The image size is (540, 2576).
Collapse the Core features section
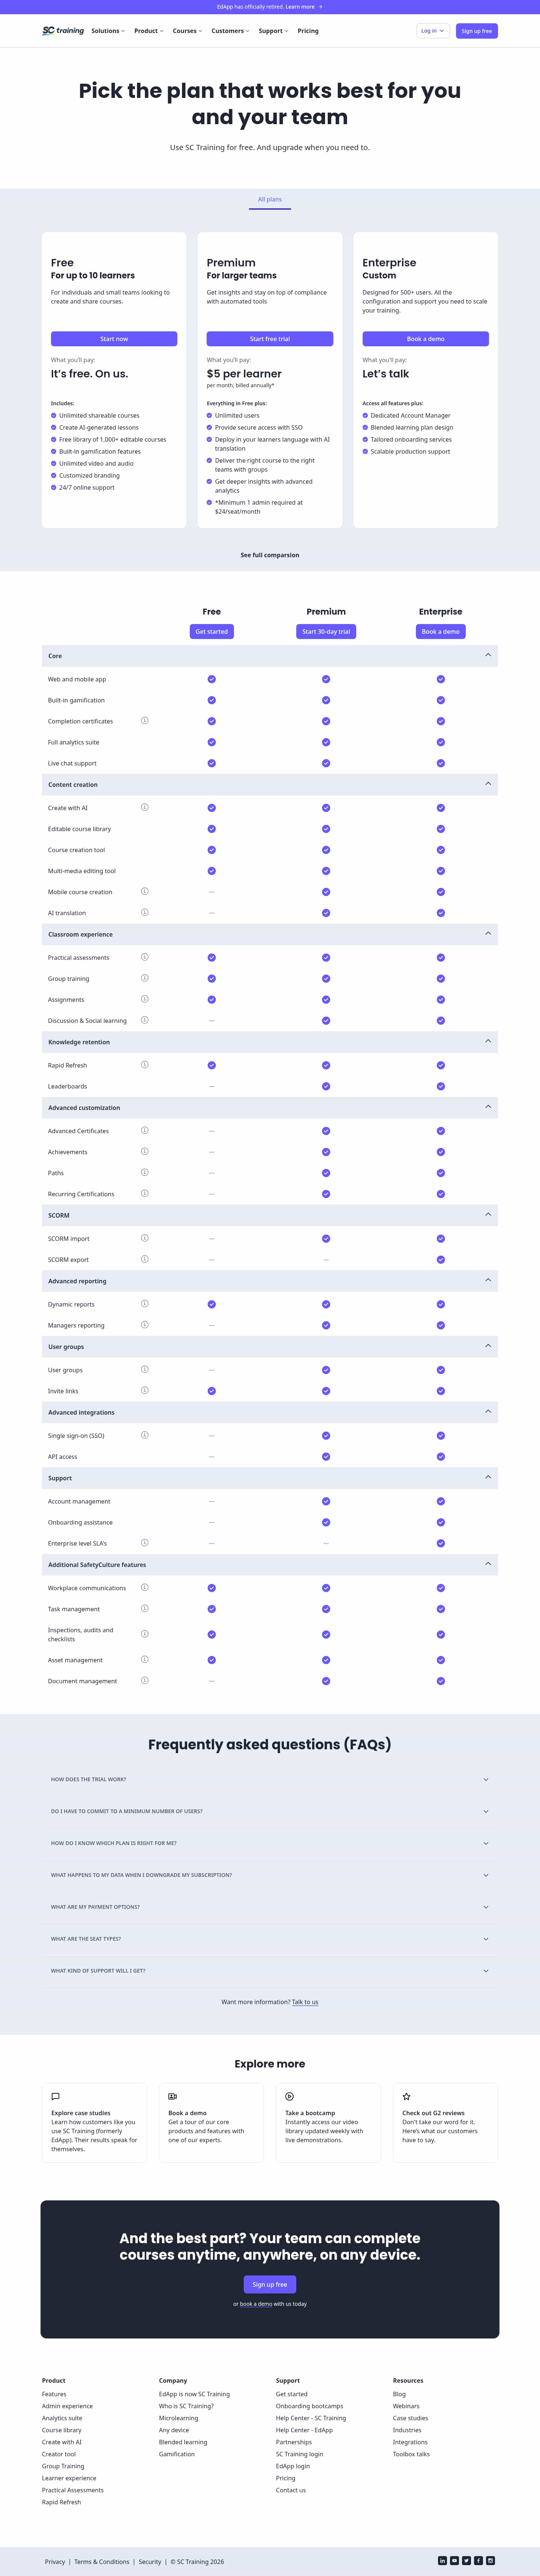coord(488,655)
